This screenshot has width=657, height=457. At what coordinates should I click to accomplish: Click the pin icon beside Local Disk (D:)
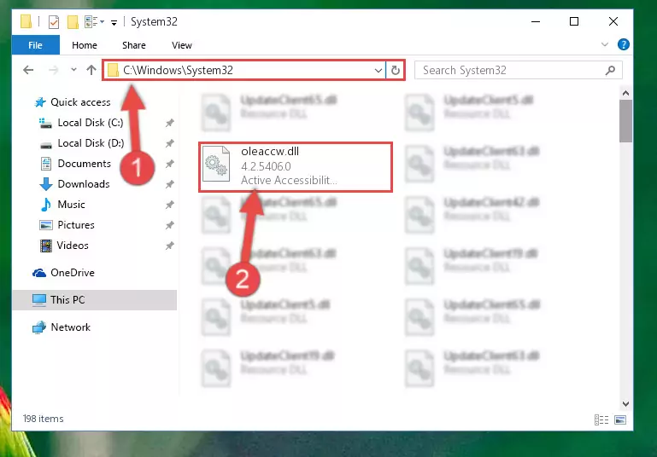(169, 143)
